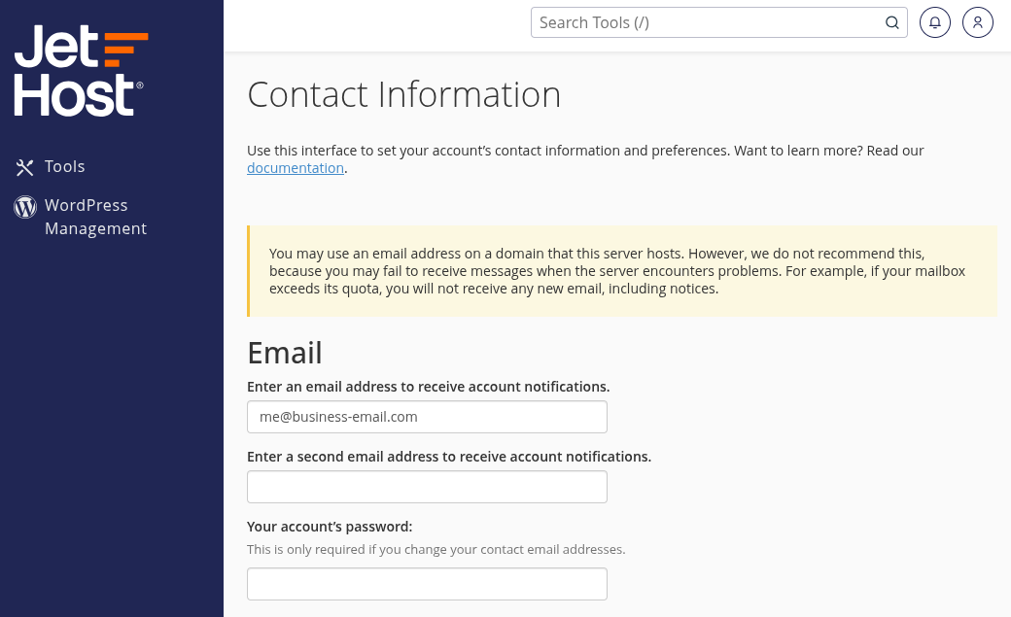
Task: Select Tools in the left sidebar
Action: (x=64, y=166)
